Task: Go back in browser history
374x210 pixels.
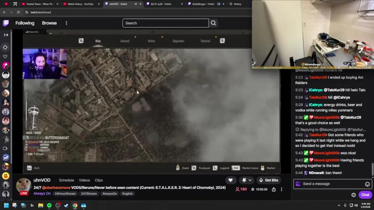Action: pos(4,12)
